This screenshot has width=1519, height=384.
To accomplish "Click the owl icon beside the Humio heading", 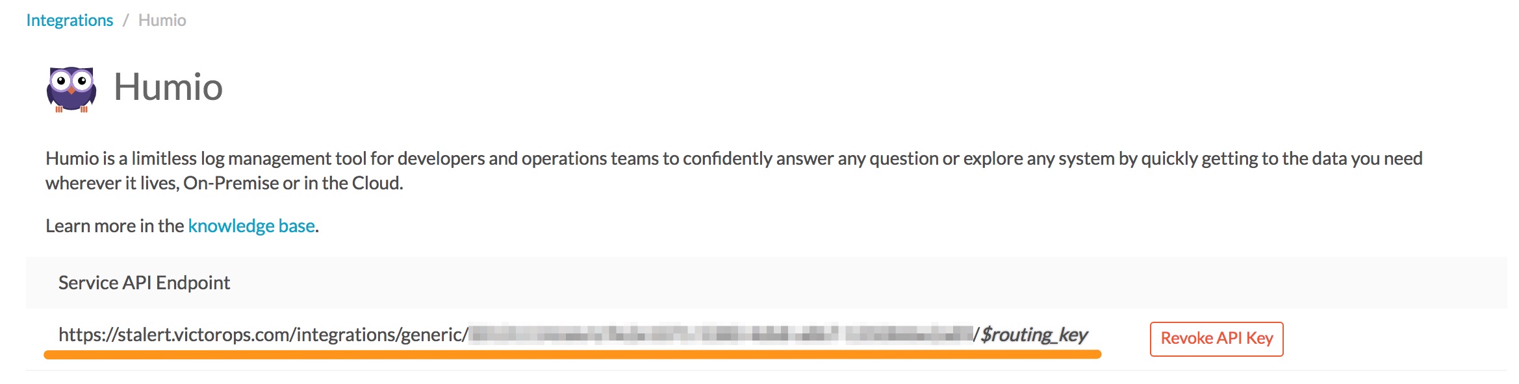I will click(73, 88).
